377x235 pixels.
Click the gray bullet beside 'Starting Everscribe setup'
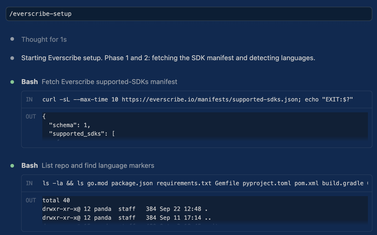[12, 58]
